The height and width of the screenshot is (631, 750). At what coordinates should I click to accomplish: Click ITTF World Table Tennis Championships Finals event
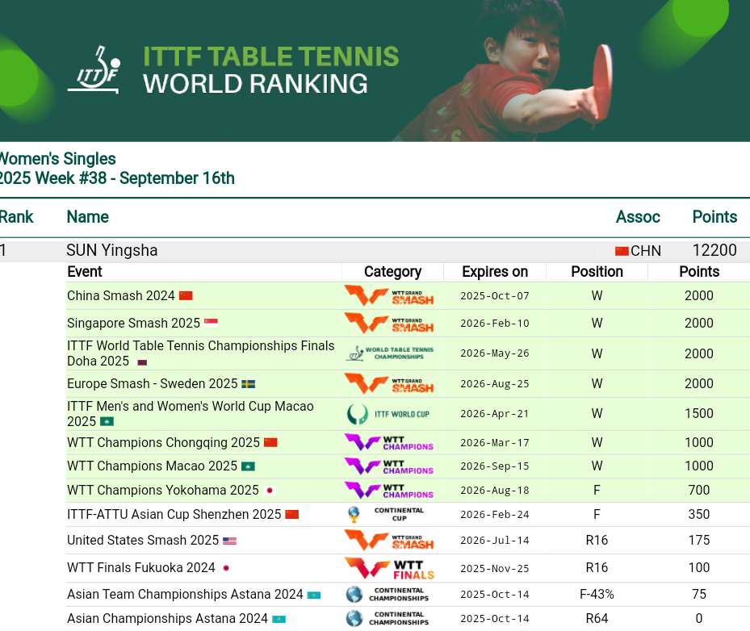201,353
